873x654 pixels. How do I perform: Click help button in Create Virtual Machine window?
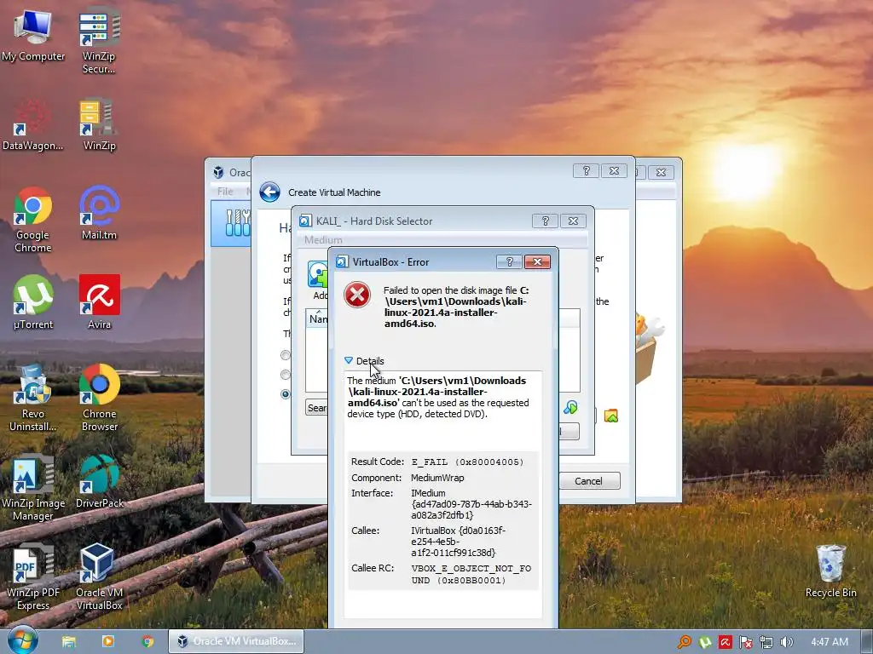586,170
